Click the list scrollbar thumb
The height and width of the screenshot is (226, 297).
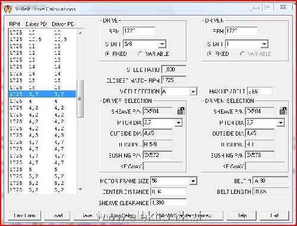pos(80,99)
